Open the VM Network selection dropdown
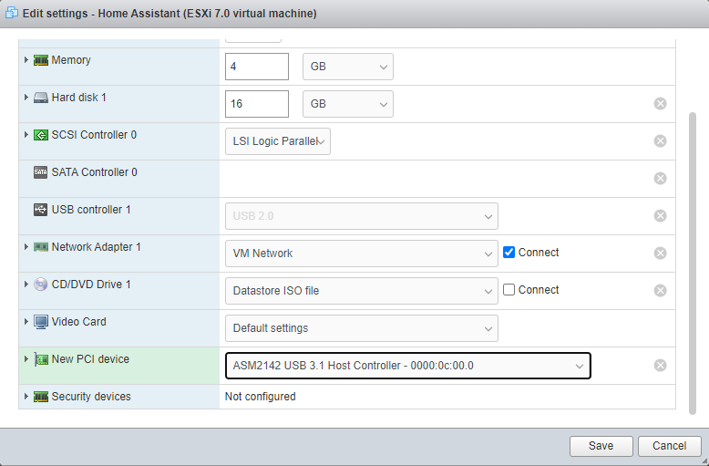 click(362, 254)
